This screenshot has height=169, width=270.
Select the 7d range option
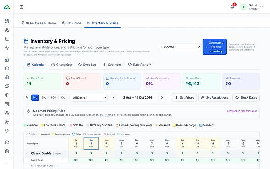tap(27, 98)
